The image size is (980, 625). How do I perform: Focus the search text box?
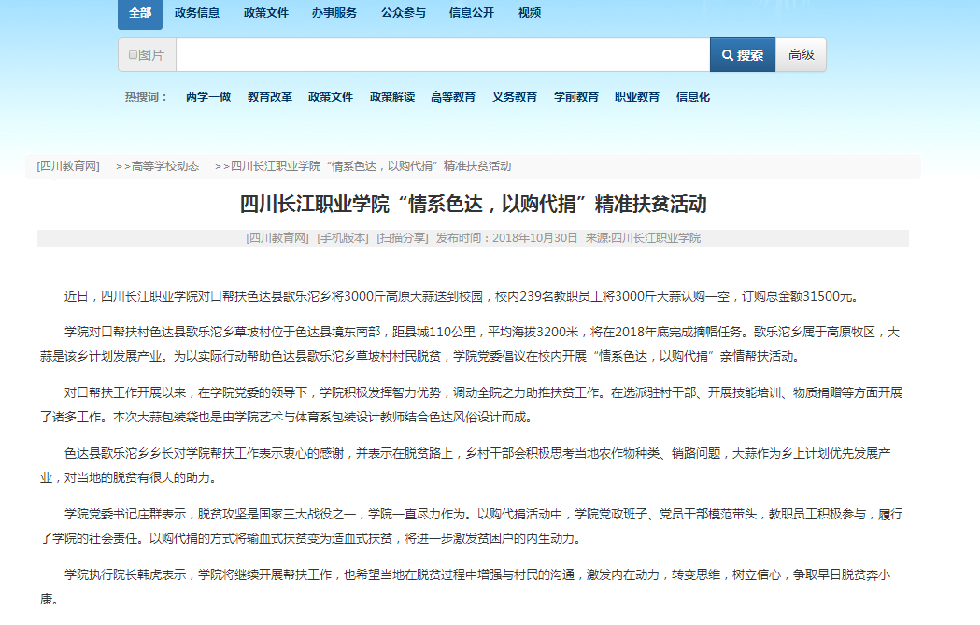click(443, 55)
